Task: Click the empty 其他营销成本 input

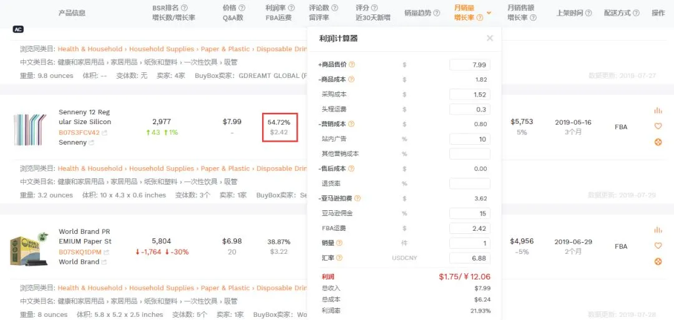Action: tap(469, 154)
